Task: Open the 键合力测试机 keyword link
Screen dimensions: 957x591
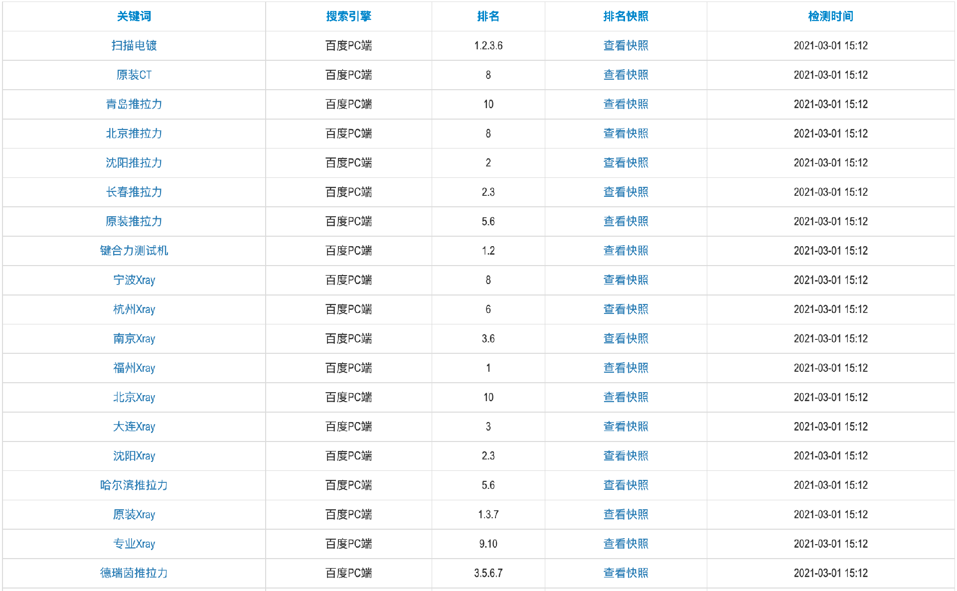Action: (134, 251)
